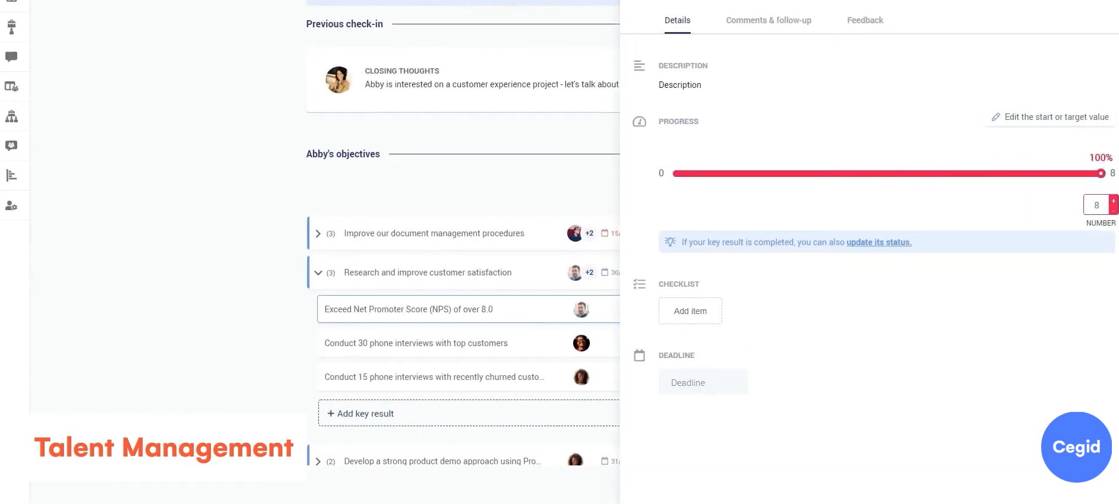
Task: Open the user settings gear sidebar icon
Action: click(11, 206)
